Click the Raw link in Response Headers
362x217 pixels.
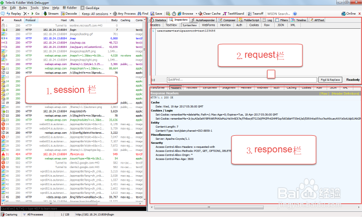point(324,93)
